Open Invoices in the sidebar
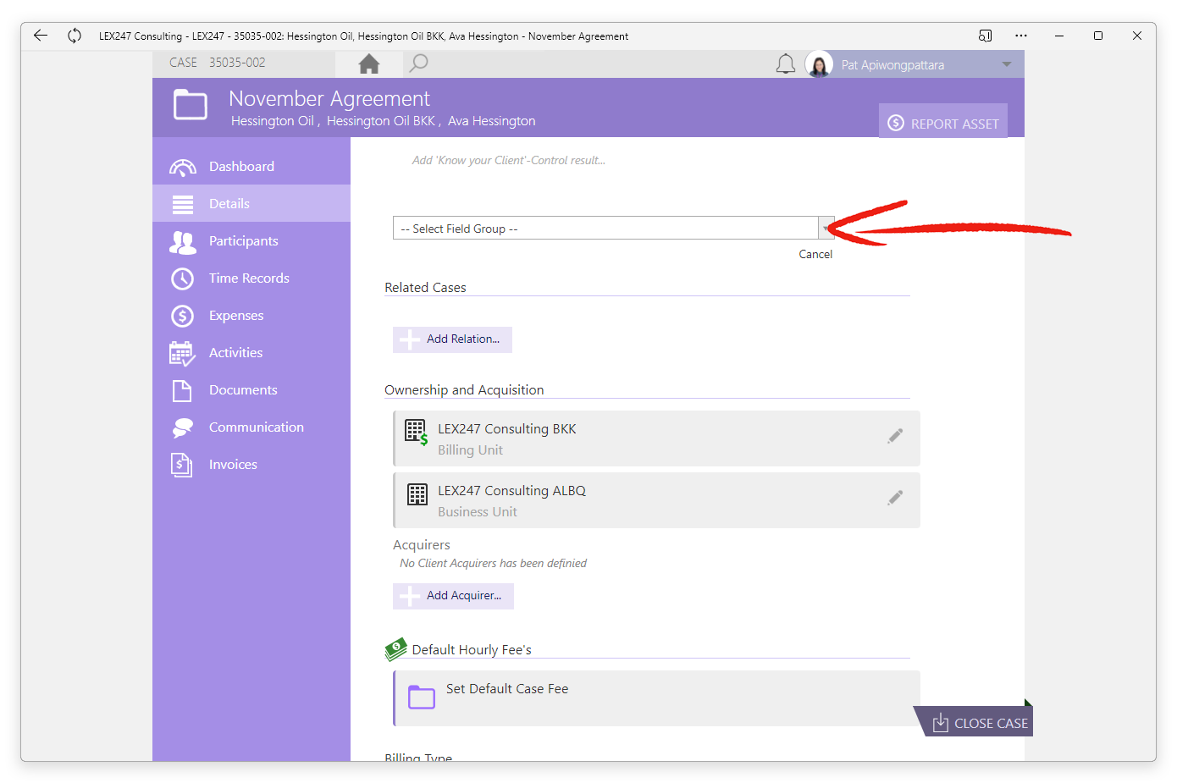The image size is (1177, 783). pyautogui.click(x=251, y=465)
